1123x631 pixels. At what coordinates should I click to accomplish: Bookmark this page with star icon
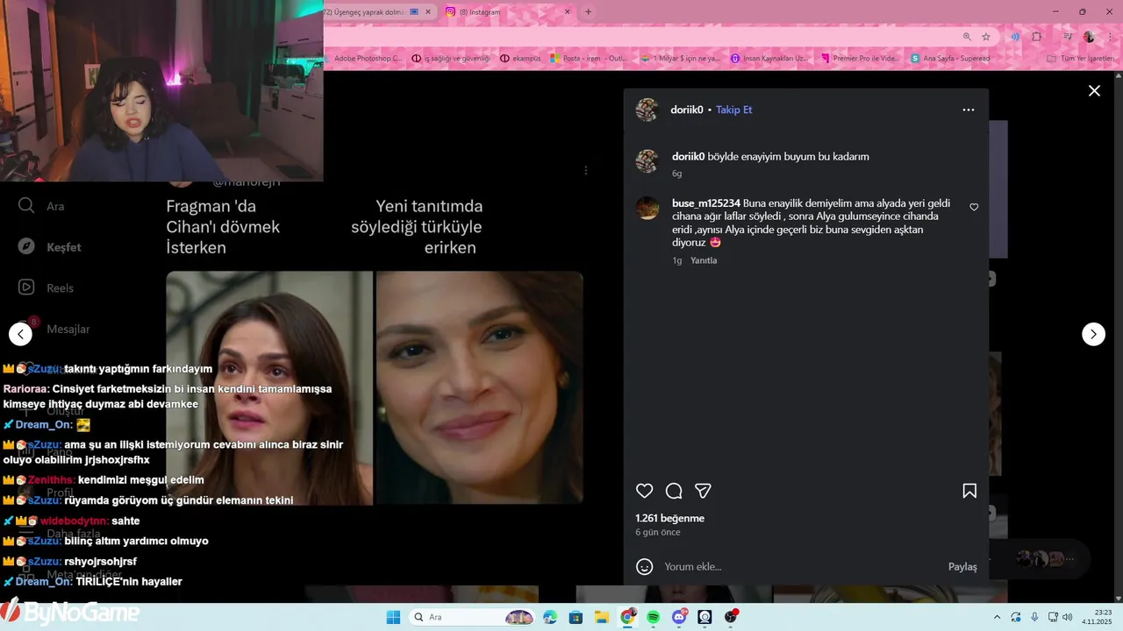[986, 37]
